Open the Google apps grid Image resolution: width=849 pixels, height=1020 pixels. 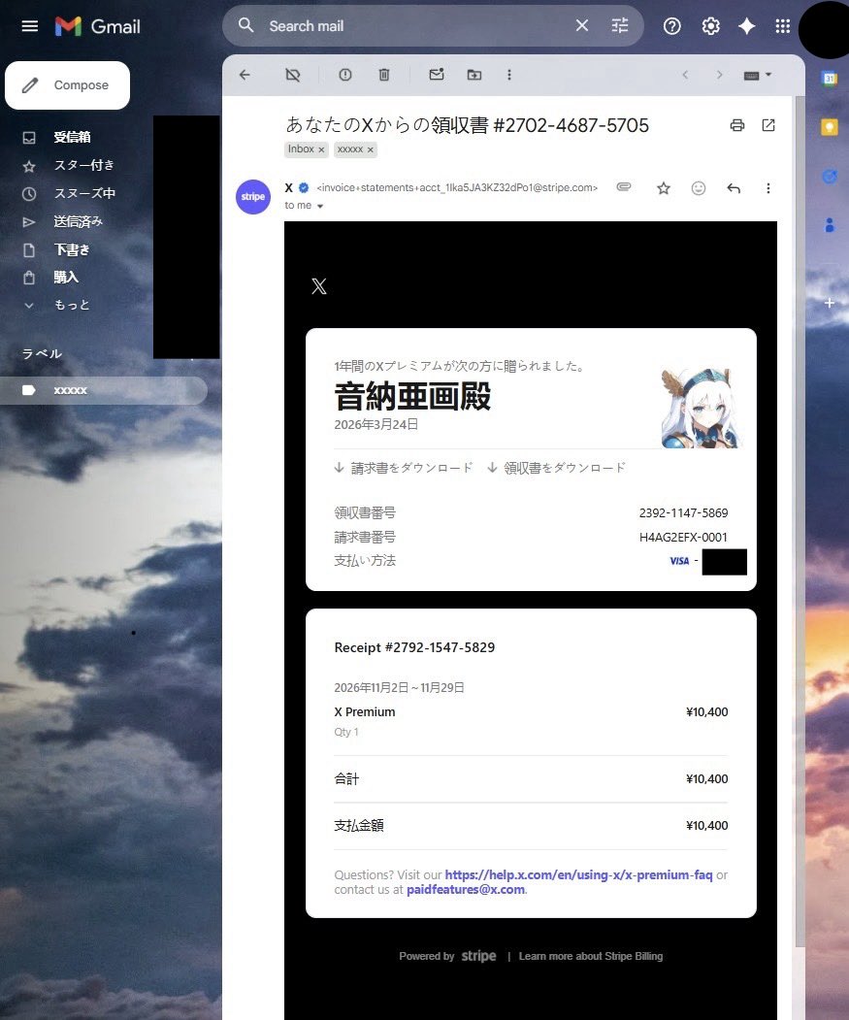(x=783, y=26)
